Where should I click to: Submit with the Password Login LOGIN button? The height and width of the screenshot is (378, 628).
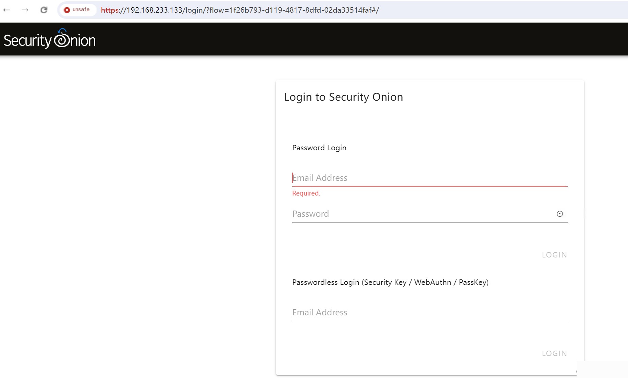point(554,255)
